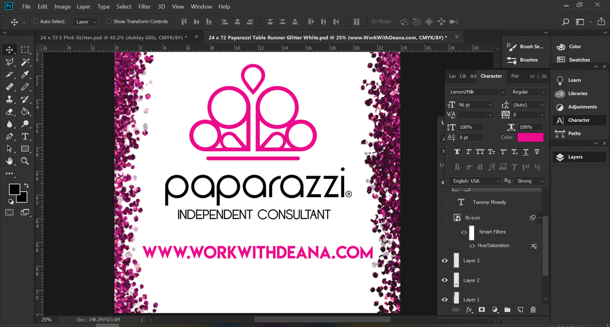Select the Move tool in the toolbox
This screenshot has height=327, width=610.
9,50
